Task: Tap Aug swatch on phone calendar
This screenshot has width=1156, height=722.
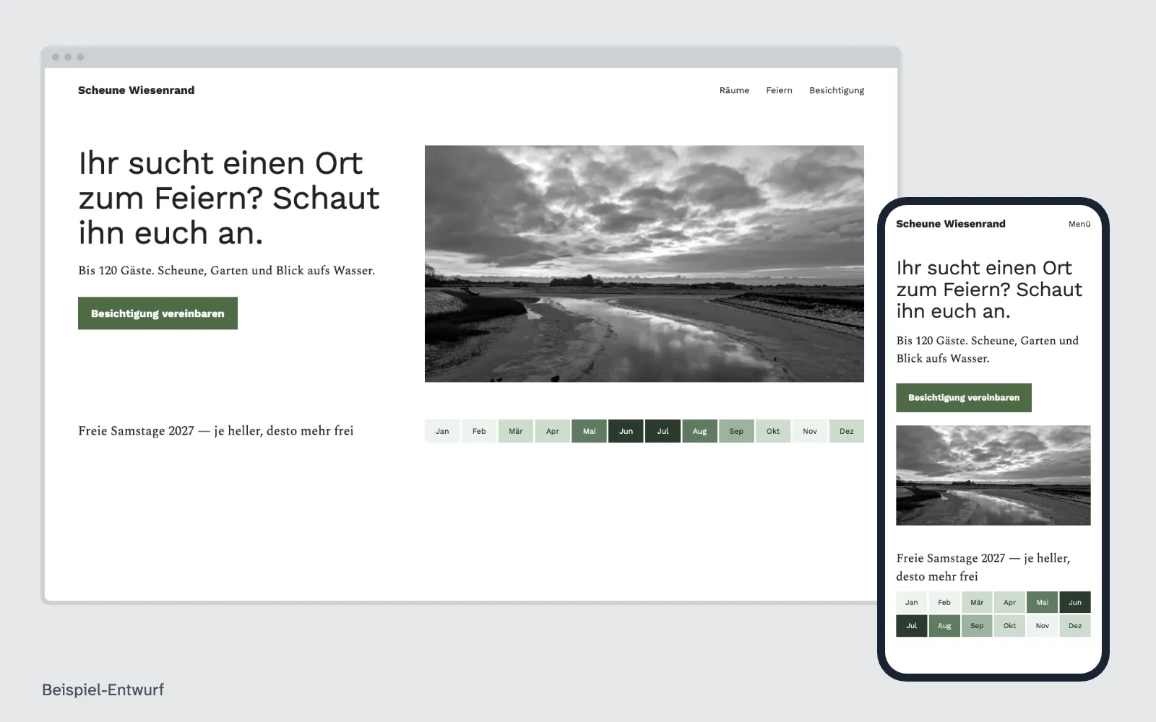Action: [x=944, y=626]
